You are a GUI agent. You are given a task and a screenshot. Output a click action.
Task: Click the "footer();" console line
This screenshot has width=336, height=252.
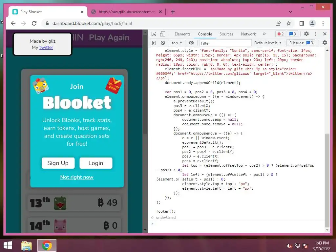[x=166, y=211]
